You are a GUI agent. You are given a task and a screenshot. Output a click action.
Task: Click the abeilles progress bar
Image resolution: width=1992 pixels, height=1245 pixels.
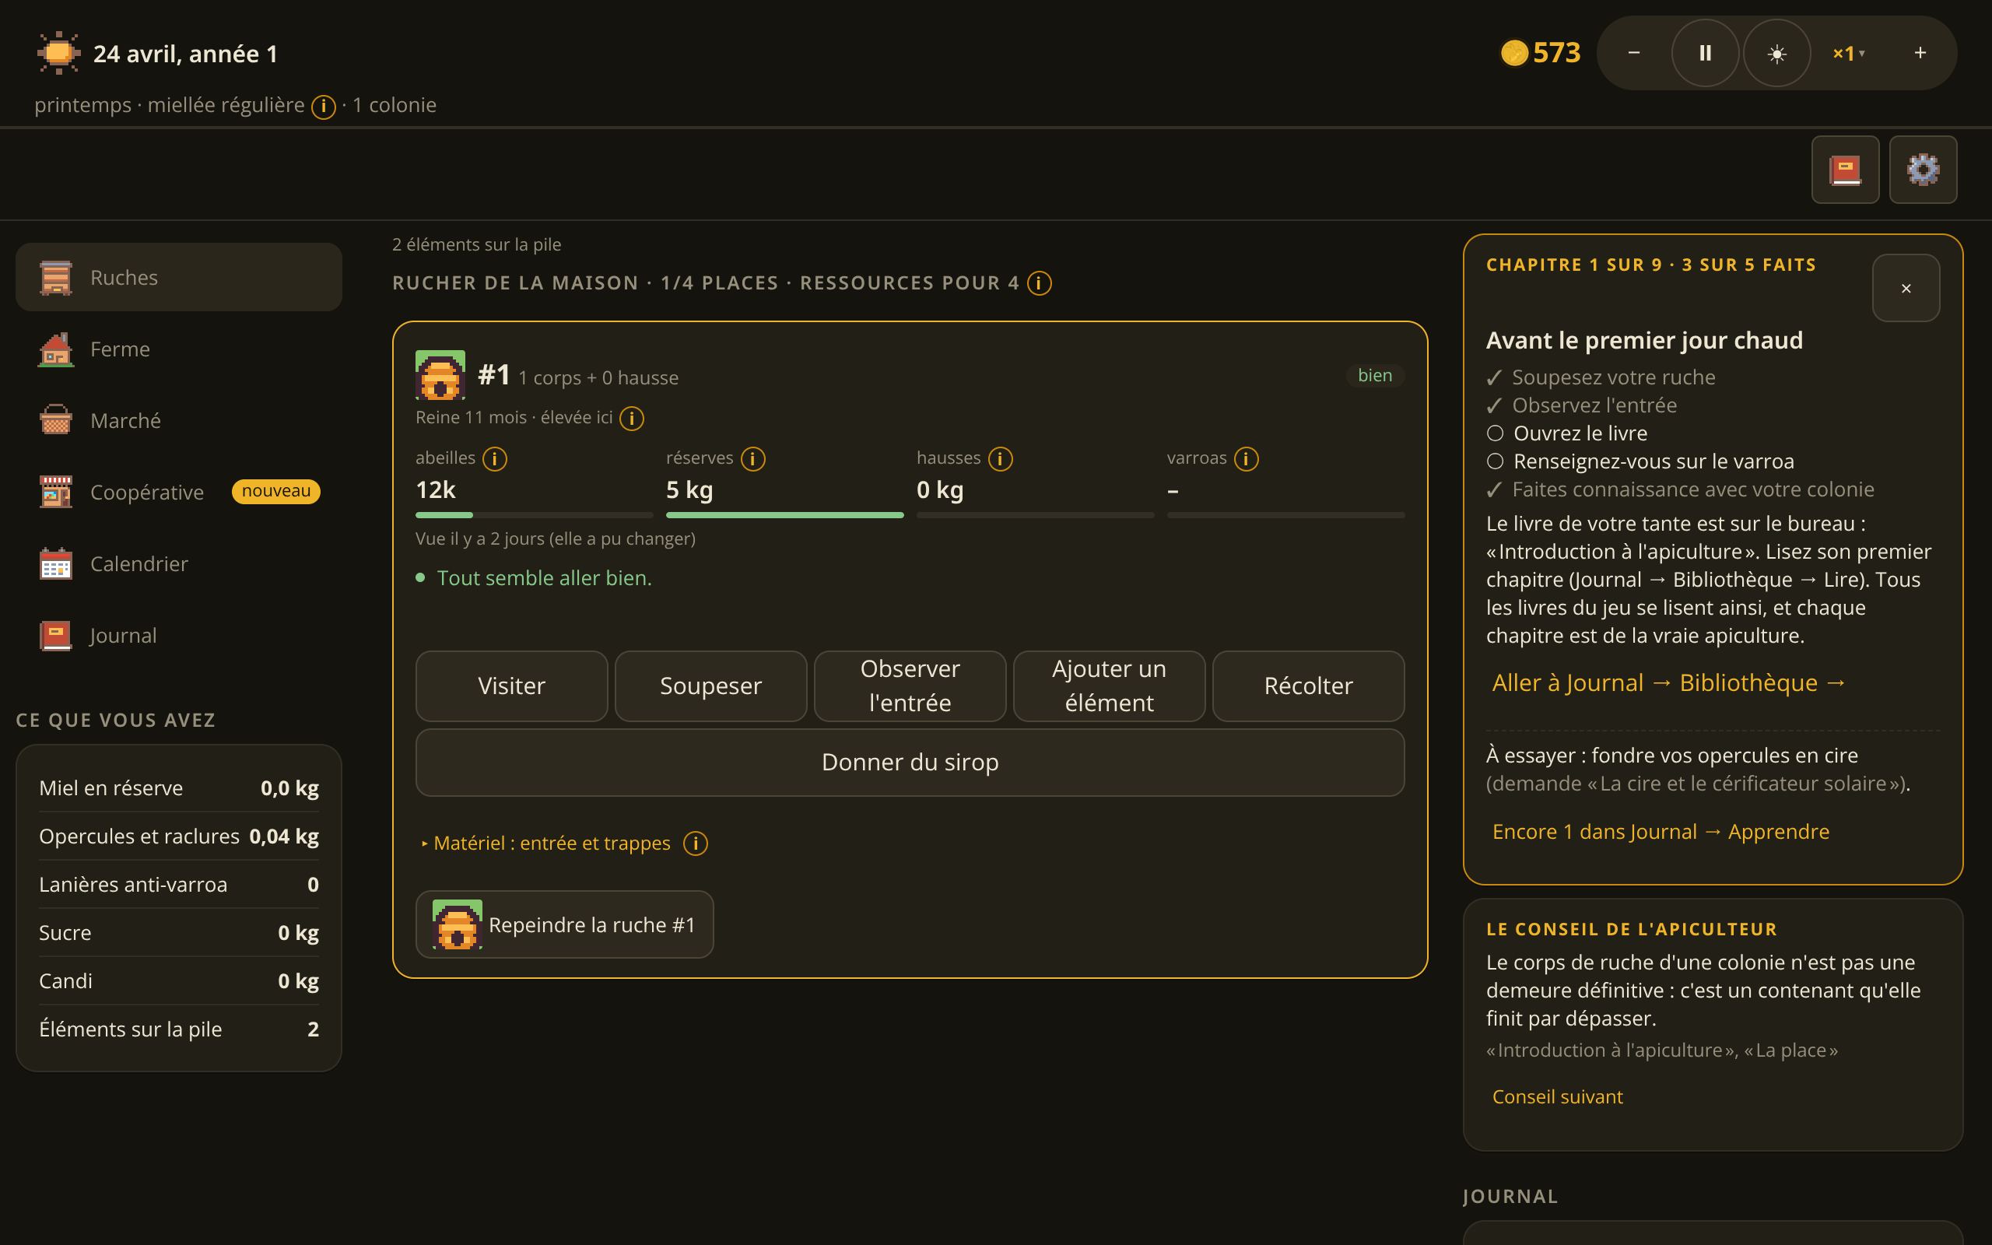point(535,515)
